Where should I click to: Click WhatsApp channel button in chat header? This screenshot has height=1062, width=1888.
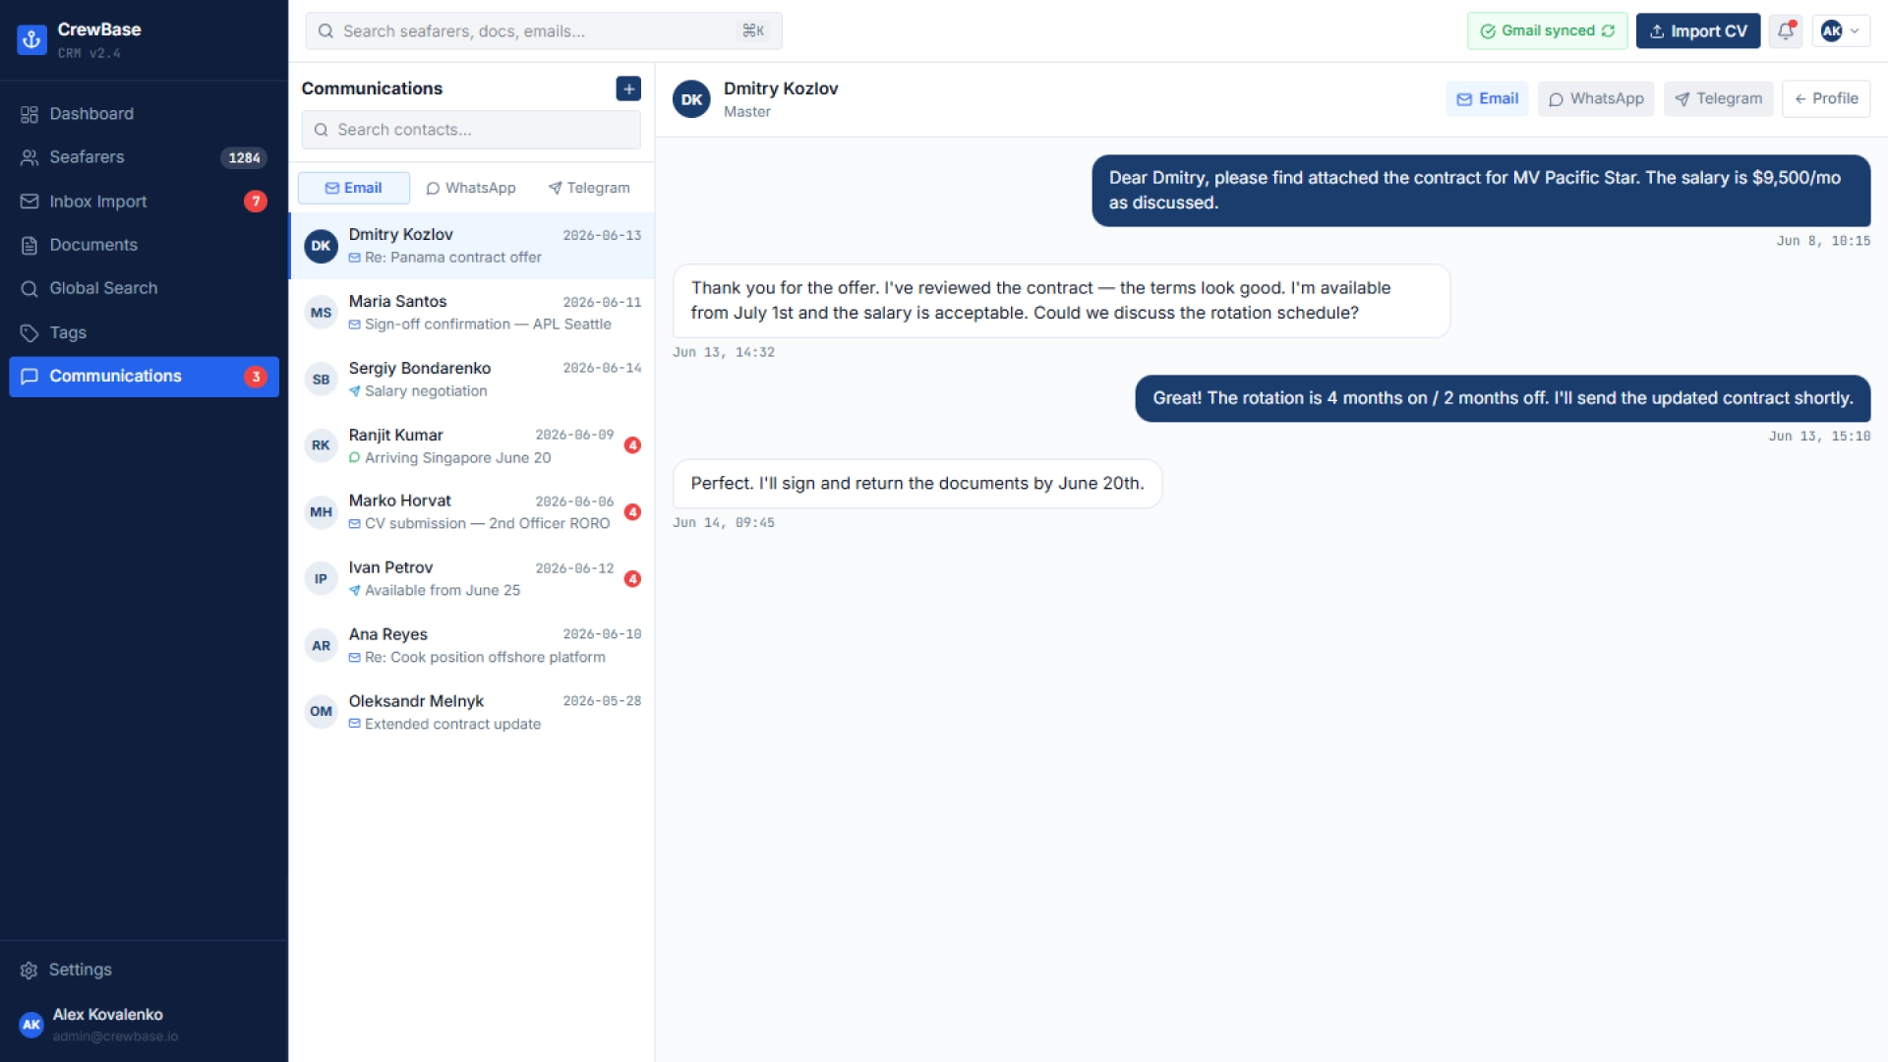click(x=1596, y=99)
